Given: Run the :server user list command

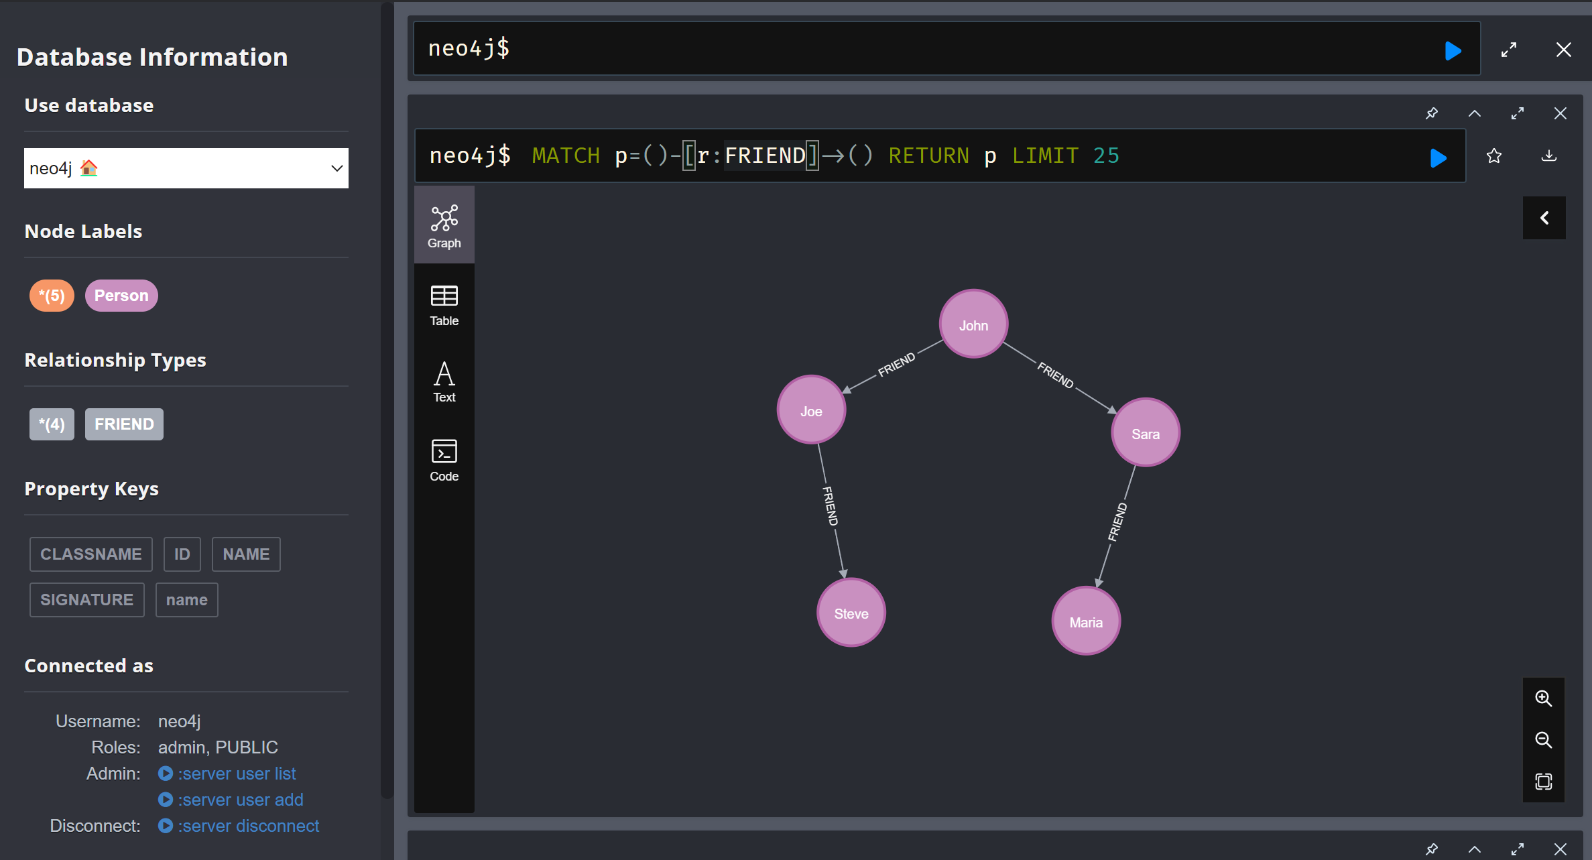Looking at the screenshot, I should point(227,774).
